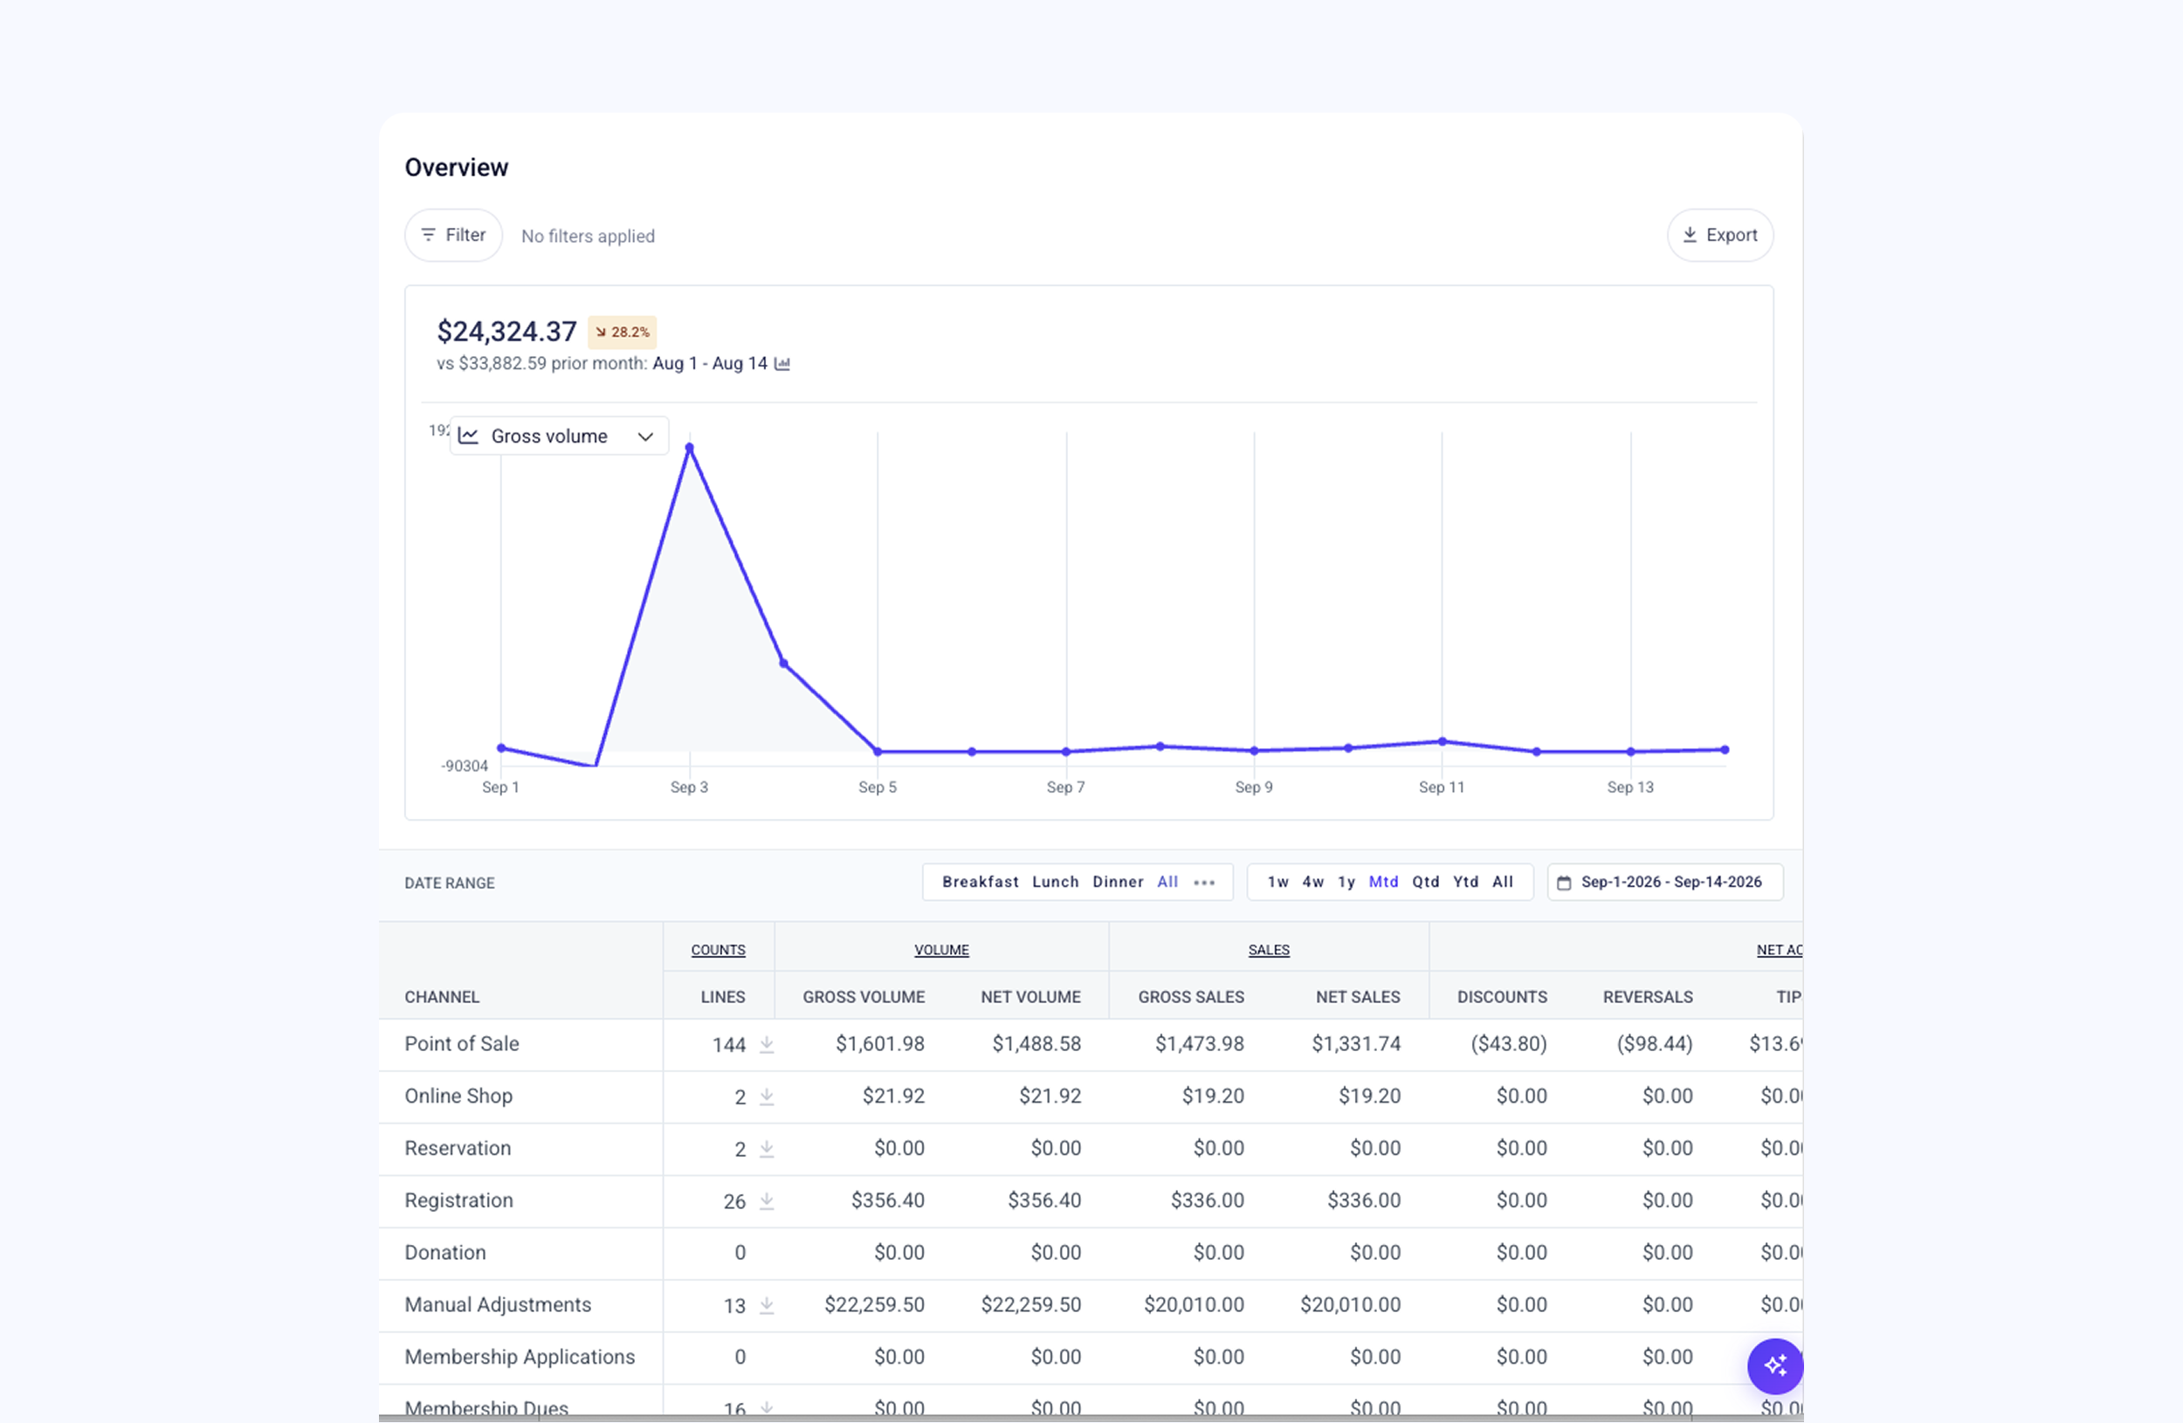Click Registration gross volume $356.40
The height and width of the screenshot is (1423, 2183).
point(887,1200)
